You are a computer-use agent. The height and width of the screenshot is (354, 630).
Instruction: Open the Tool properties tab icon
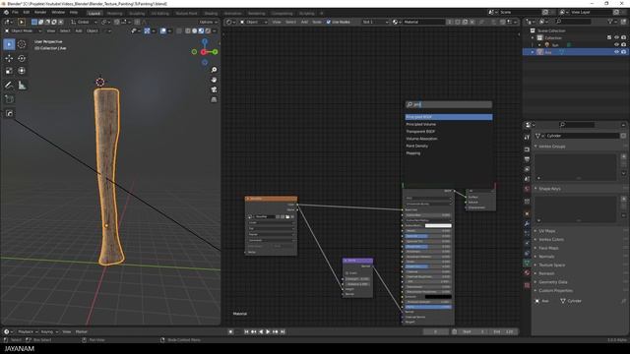[527, 138]
